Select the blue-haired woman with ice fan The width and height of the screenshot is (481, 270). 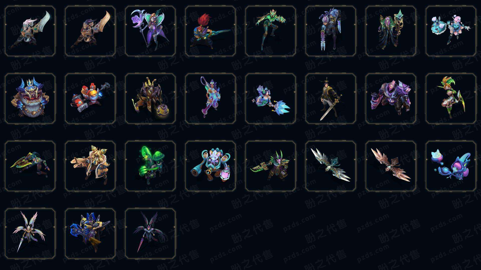[271, 98]
